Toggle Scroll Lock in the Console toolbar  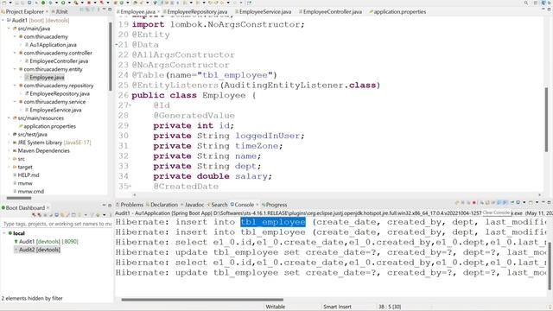click(x=487, y=202)
